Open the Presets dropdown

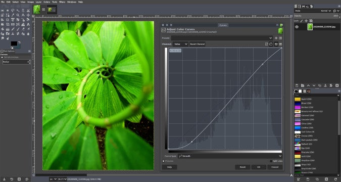tap(222, 38)
